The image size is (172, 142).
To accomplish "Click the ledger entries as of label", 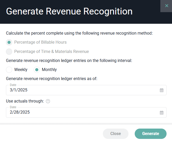I will [x=52, y=78].
